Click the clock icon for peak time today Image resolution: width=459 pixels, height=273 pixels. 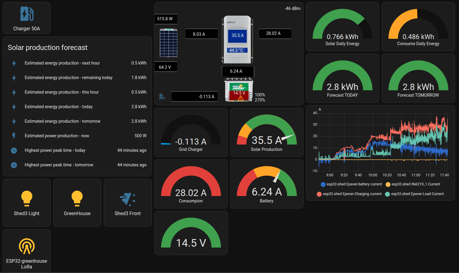[14, 151]
